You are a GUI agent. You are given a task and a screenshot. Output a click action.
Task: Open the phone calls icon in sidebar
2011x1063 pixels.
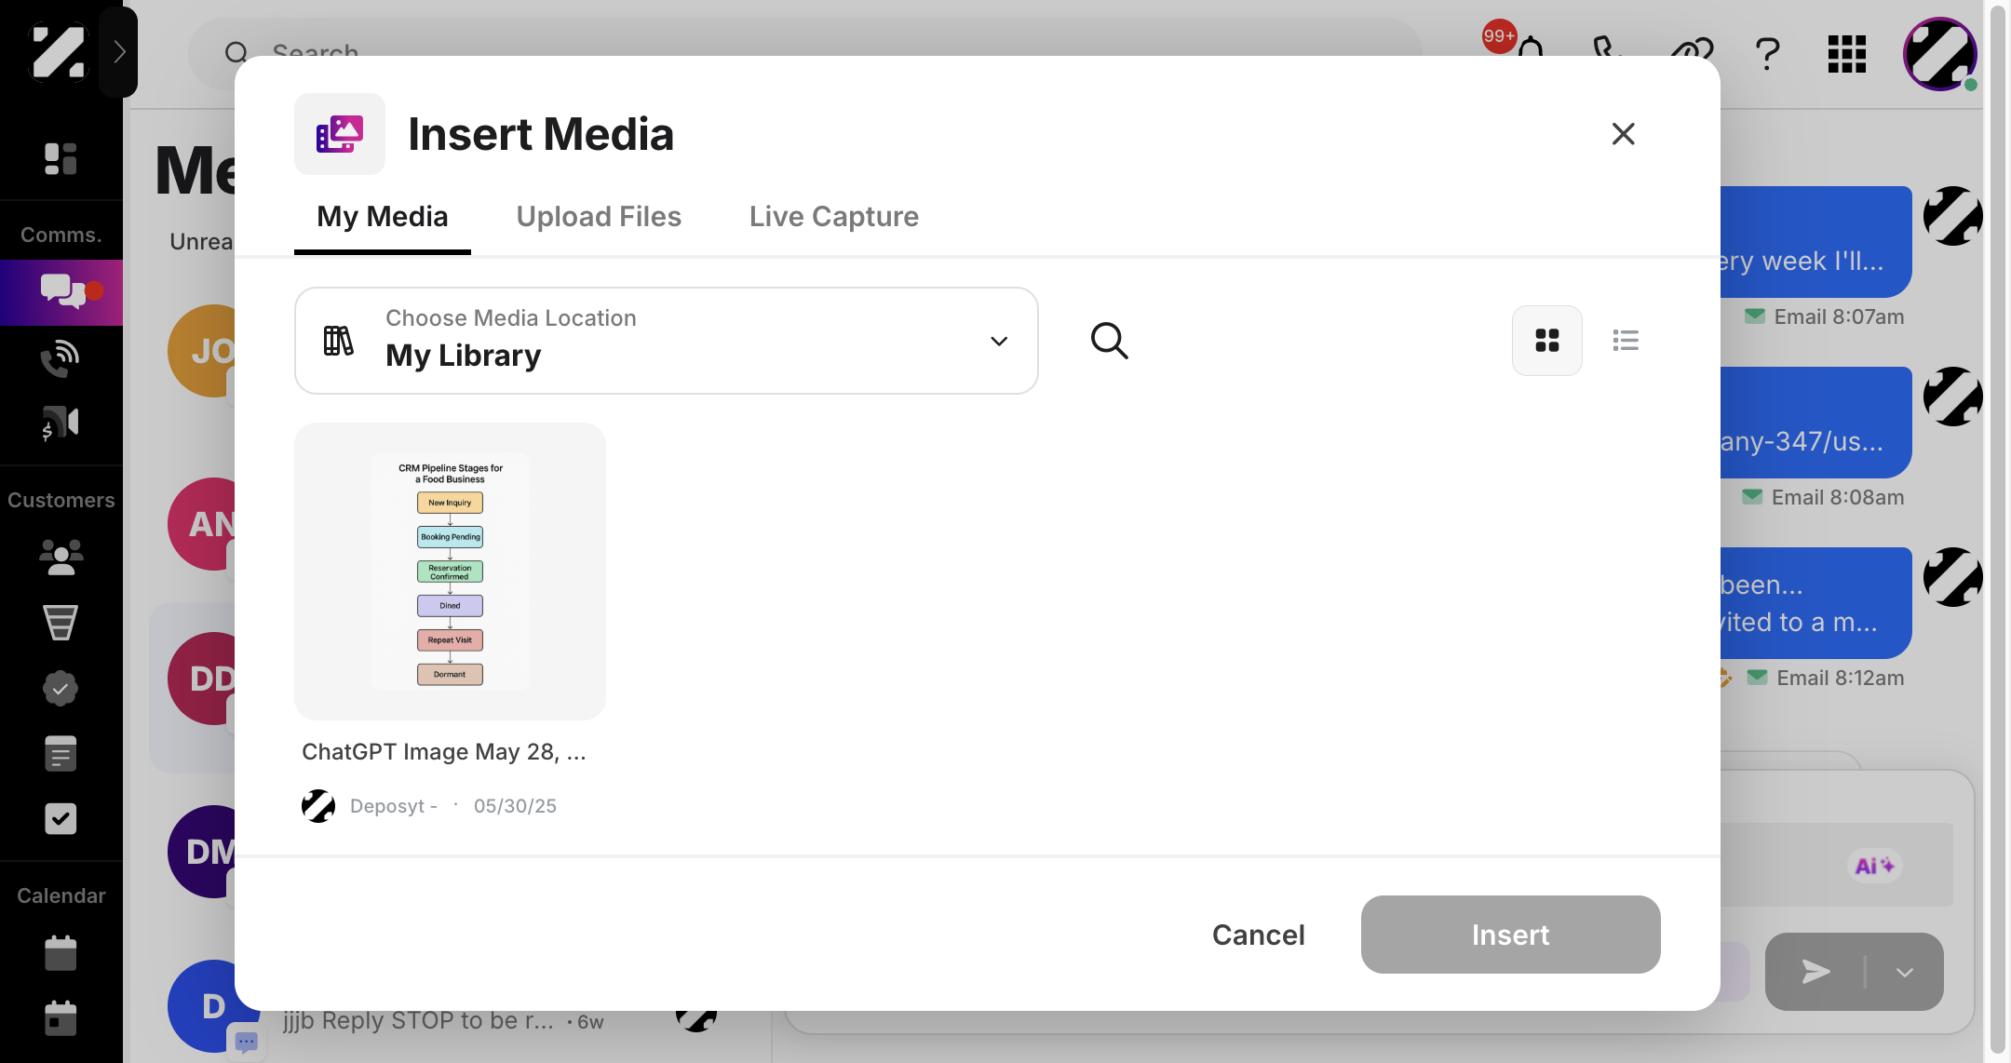tap(61, 358)
